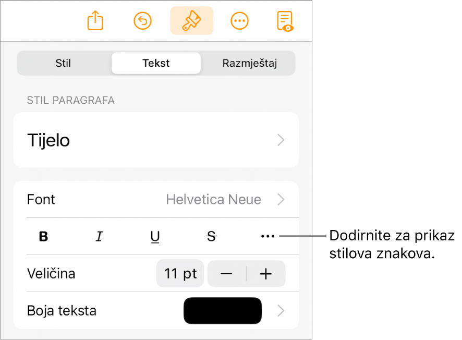Image resolution: width=462 pixels, height=340 pixels.
Task: Tap the document view options icon
Action: click(x=285, y=21)
